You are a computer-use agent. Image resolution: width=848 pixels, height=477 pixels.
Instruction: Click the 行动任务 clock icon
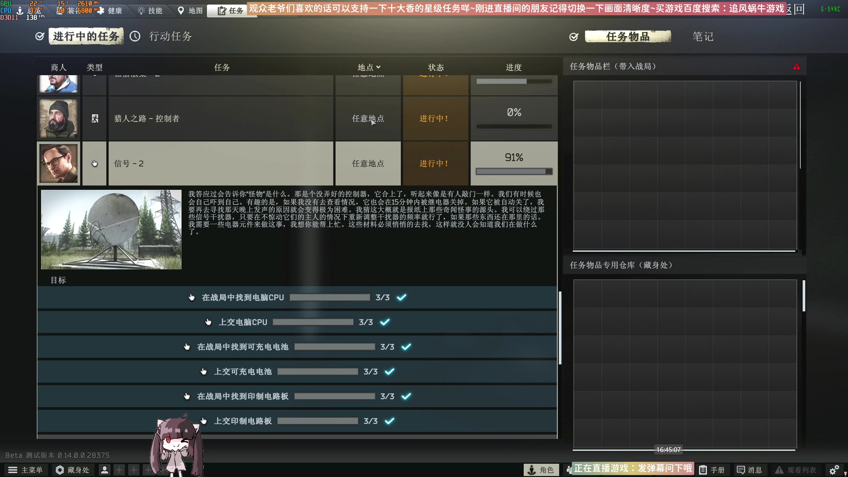(135, 36)
